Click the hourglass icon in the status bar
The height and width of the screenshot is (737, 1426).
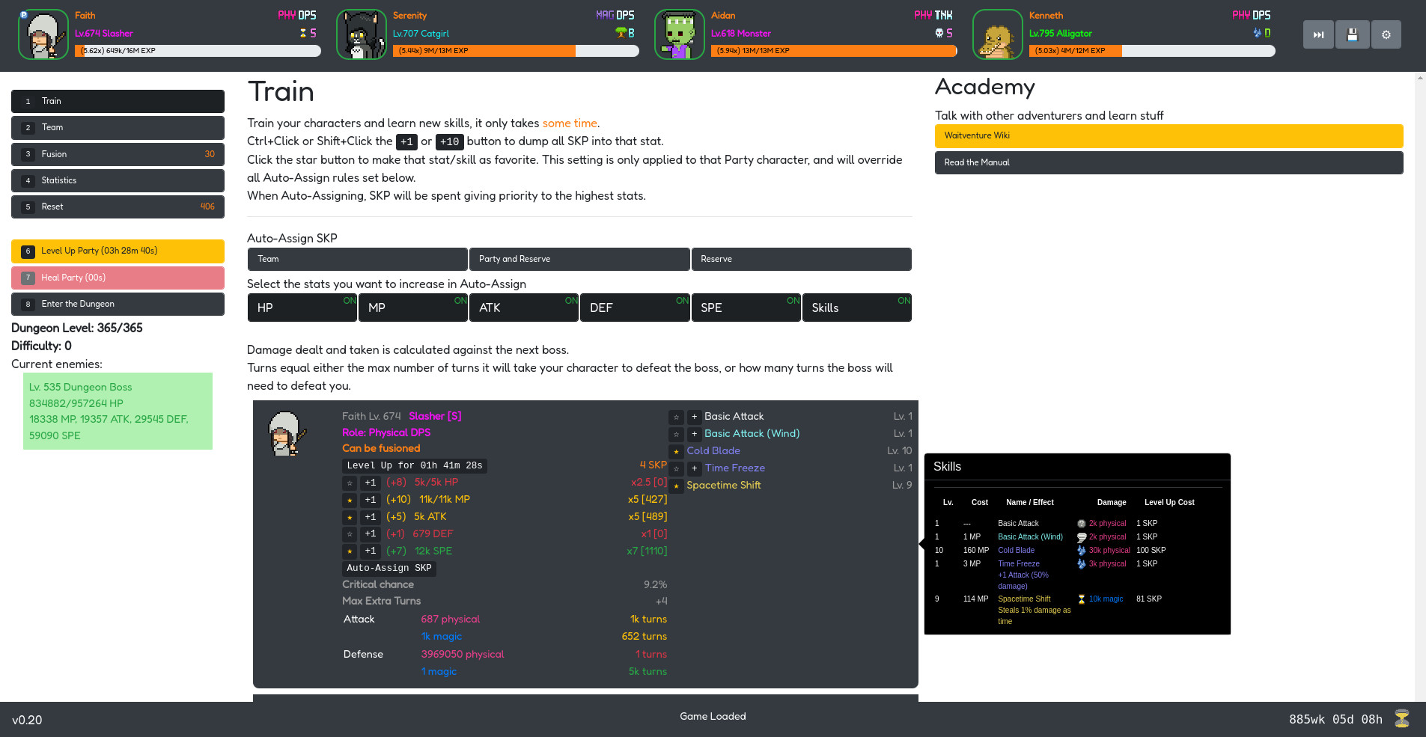coord(1404,718)
